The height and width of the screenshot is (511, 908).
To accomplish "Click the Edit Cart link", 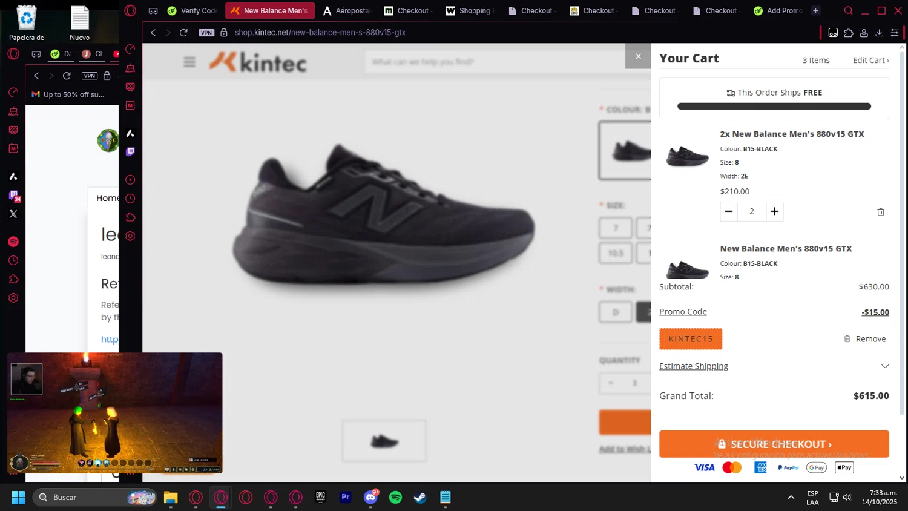I will [x=871, y=60].
